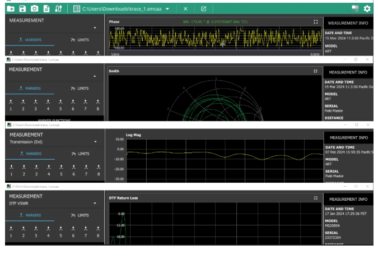Open the DTF VSWR measurement dropdown
The width and height of the screenshot is (378, 259).
[53, 203]
